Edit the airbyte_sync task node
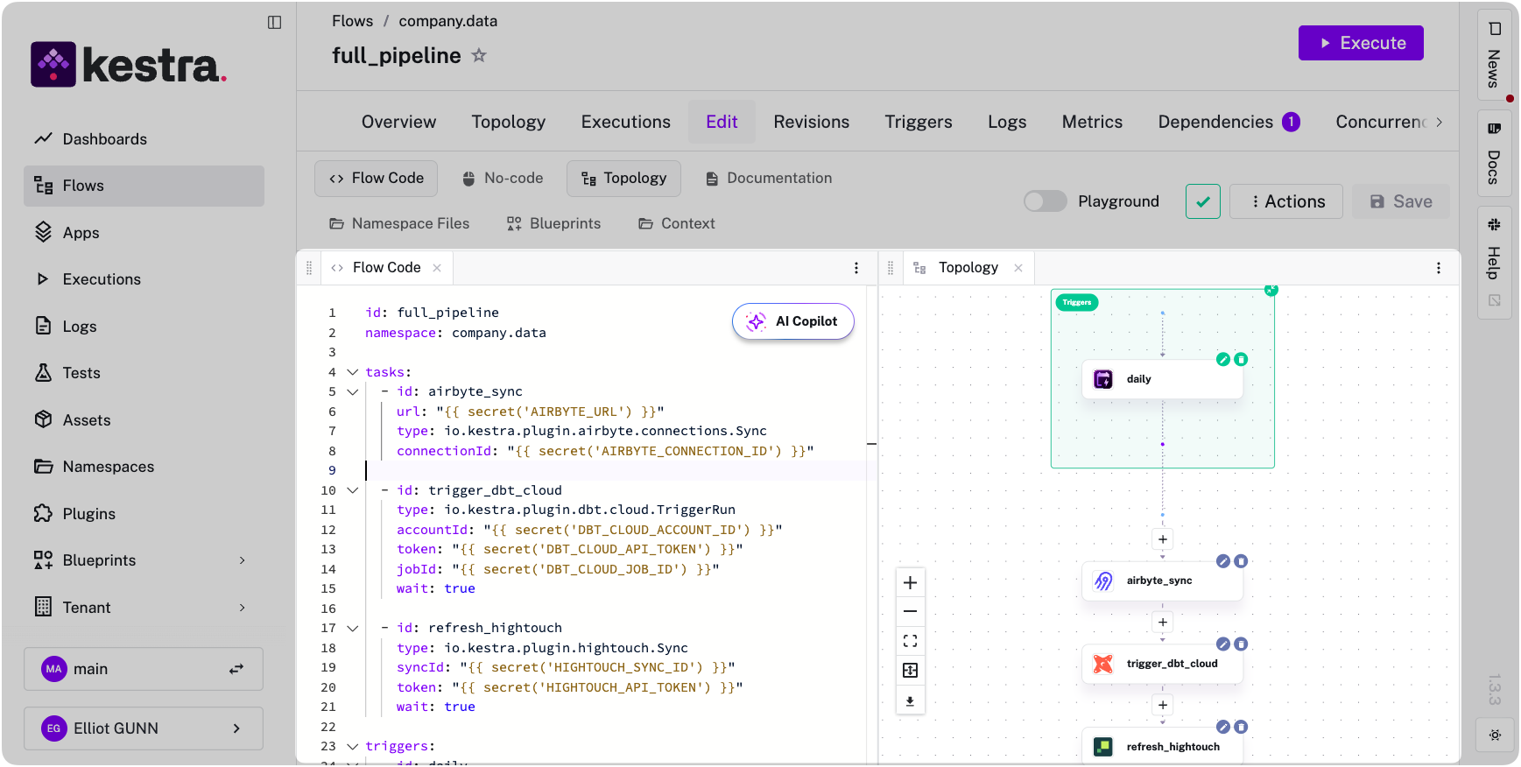Image resolution: width=1521 pixels, height=767 pixels. pyautogui.click(x=1223, y=561)
